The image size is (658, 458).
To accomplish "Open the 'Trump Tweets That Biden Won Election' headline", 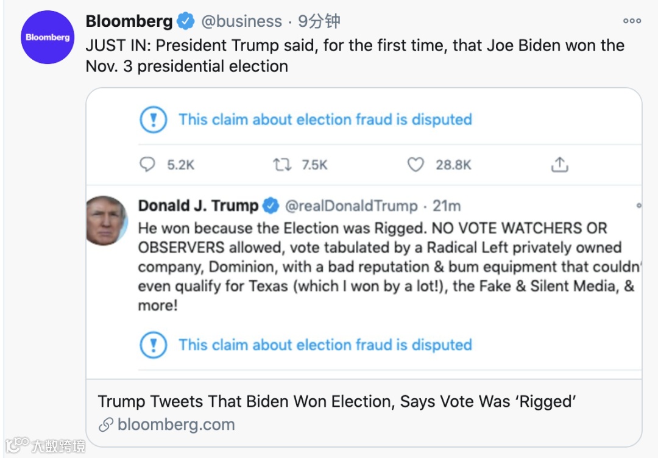I will (x=337, y=401).
